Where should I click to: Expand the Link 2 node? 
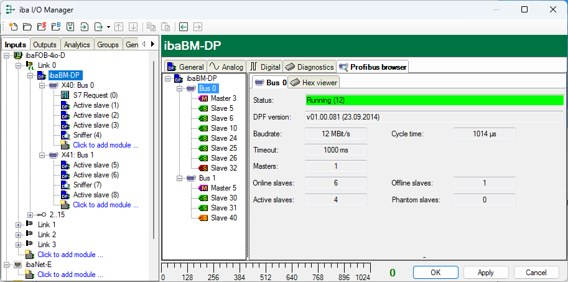tap(19, 235)
